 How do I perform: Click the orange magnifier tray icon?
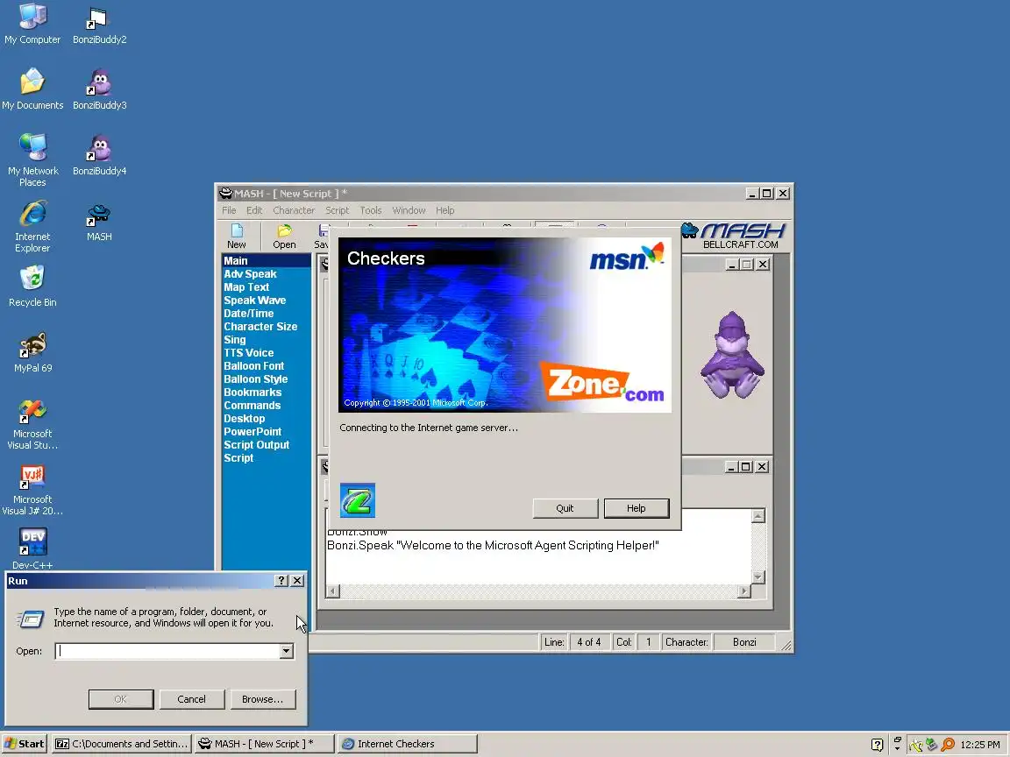point(948,745)
